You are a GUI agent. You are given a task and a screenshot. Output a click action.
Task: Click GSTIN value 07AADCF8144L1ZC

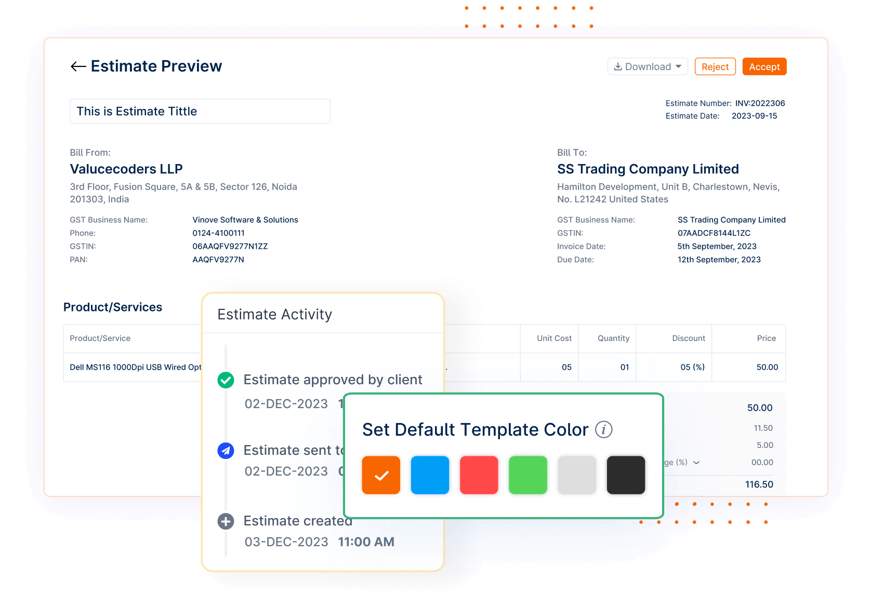(714, 234)
